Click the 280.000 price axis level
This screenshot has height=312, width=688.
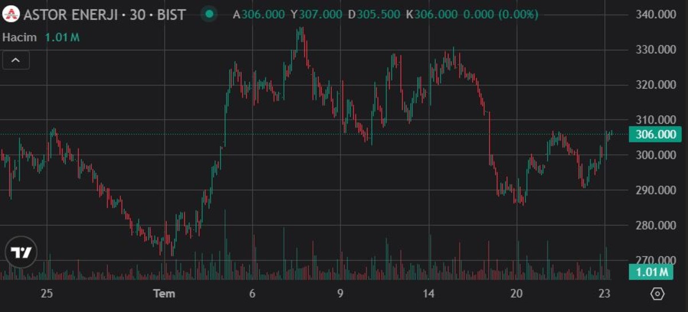coord(656,225)
